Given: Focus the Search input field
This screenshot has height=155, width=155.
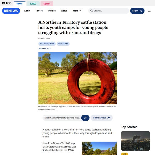Looking at the screenshot, I should 109,11.
